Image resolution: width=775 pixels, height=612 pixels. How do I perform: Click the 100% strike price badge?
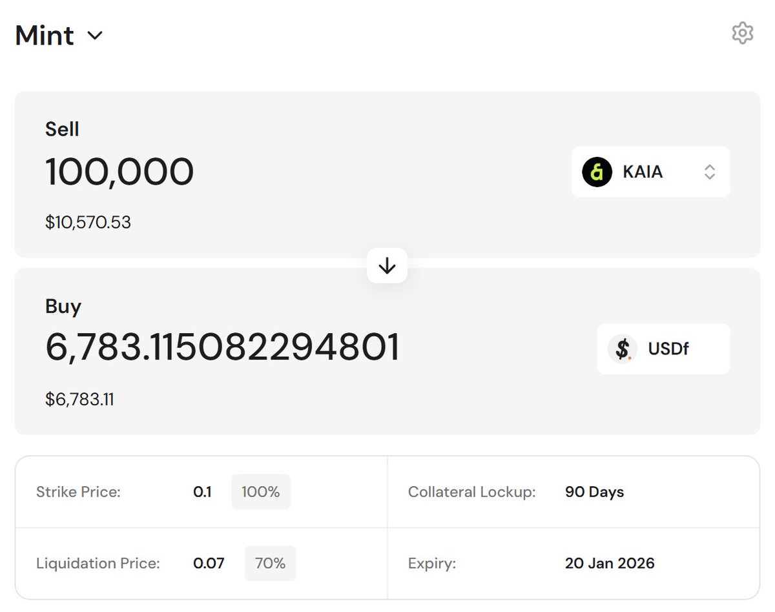[x=260, y=492]
